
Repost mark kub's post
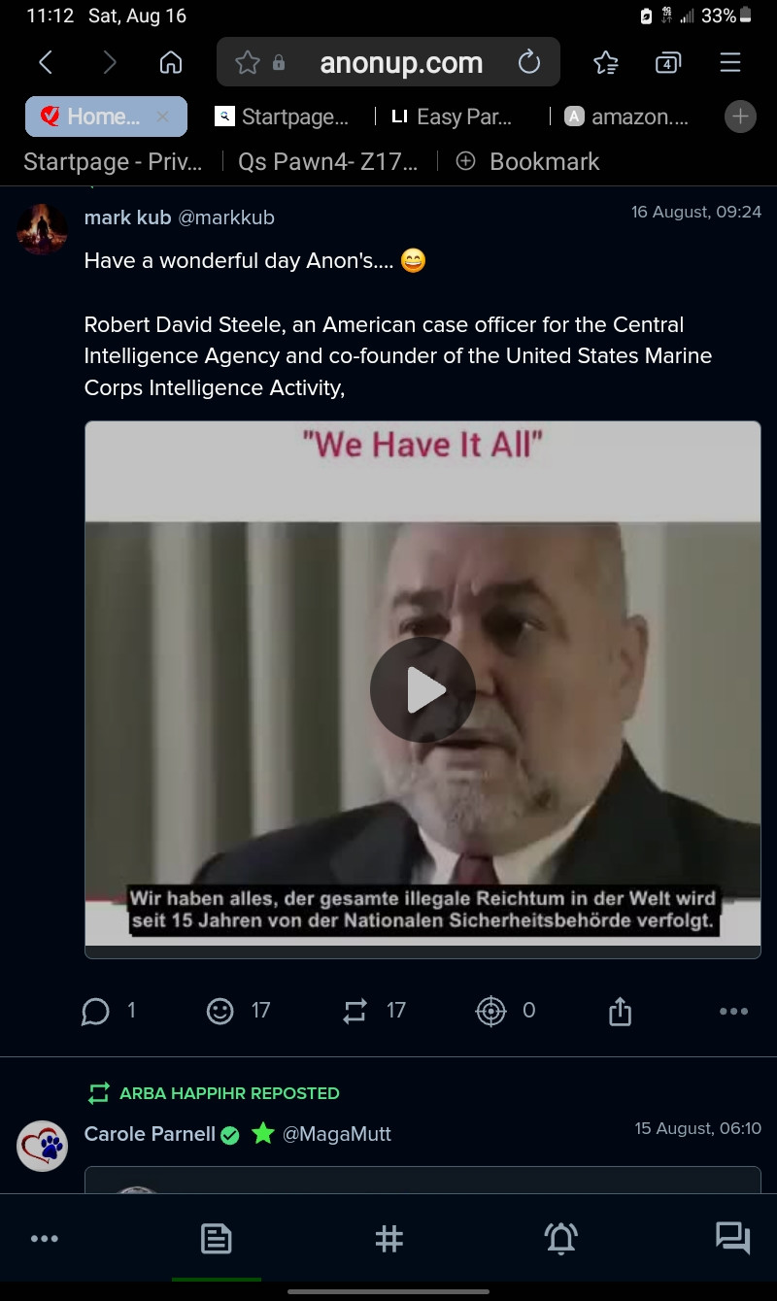(x=355, y=1012)
